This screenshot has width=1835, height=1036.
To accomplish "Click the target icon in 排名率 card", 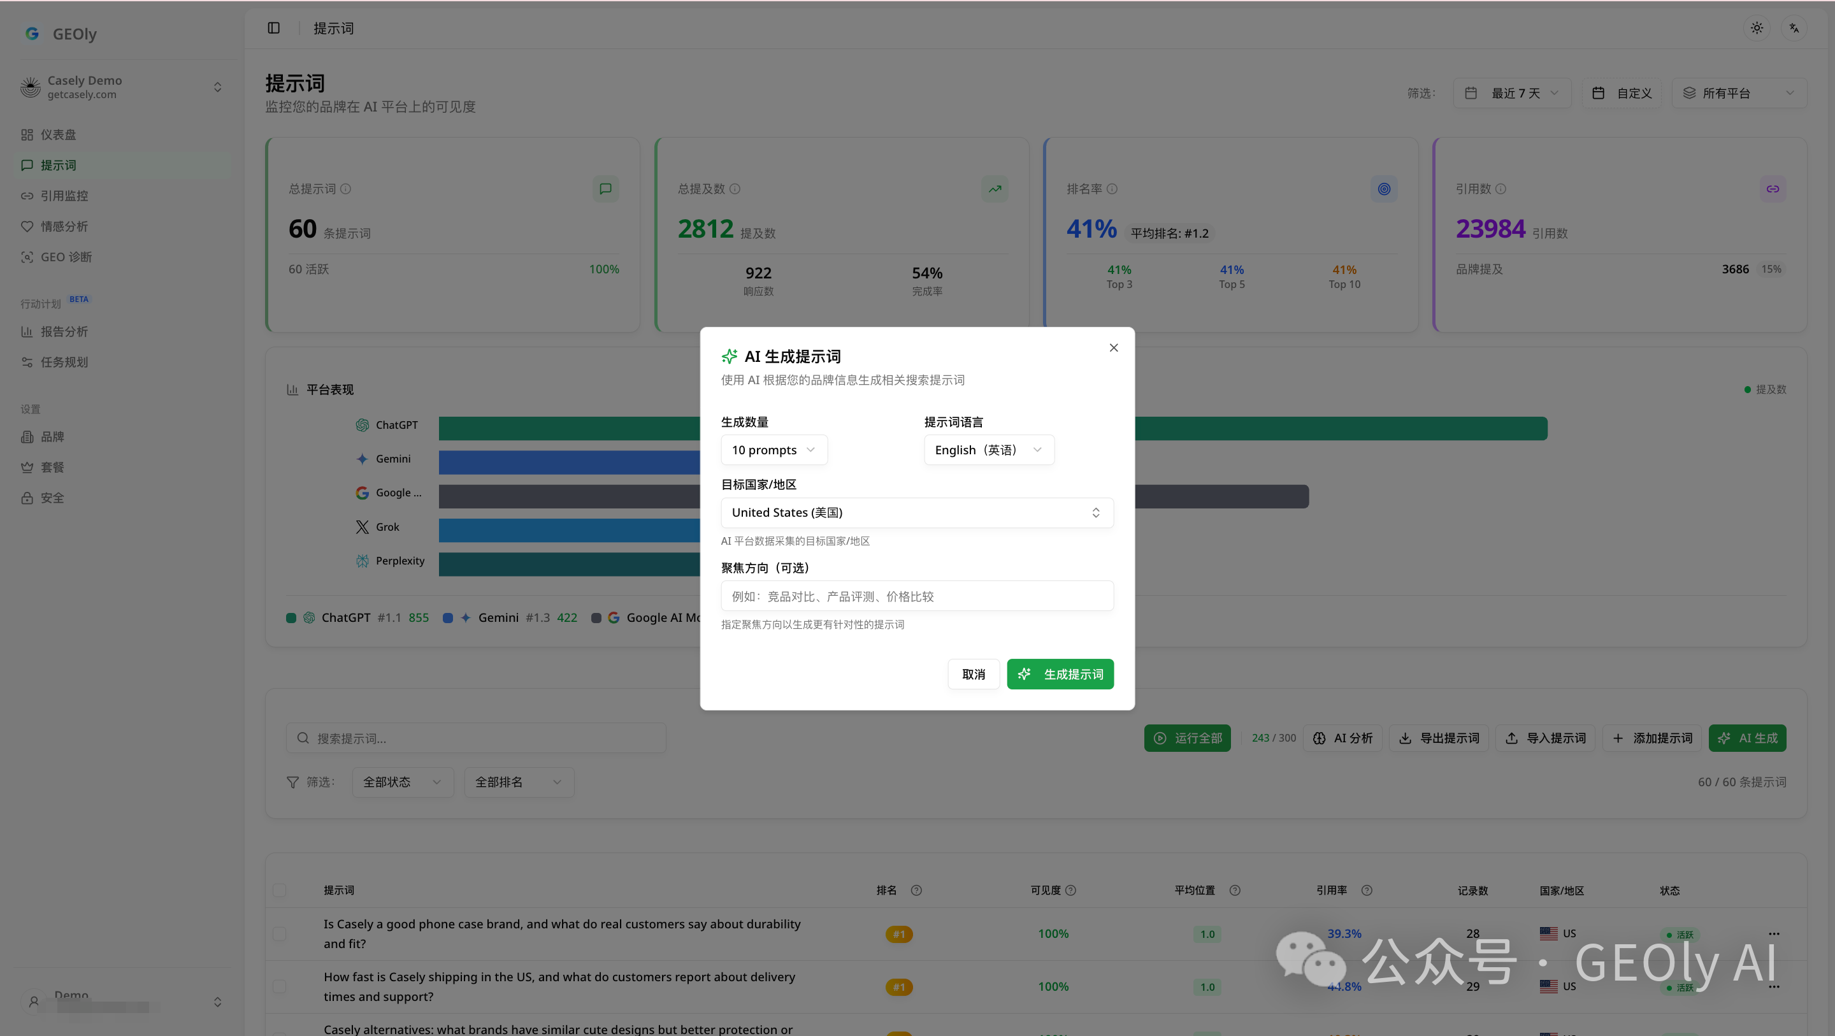I will coord(1383,189).
